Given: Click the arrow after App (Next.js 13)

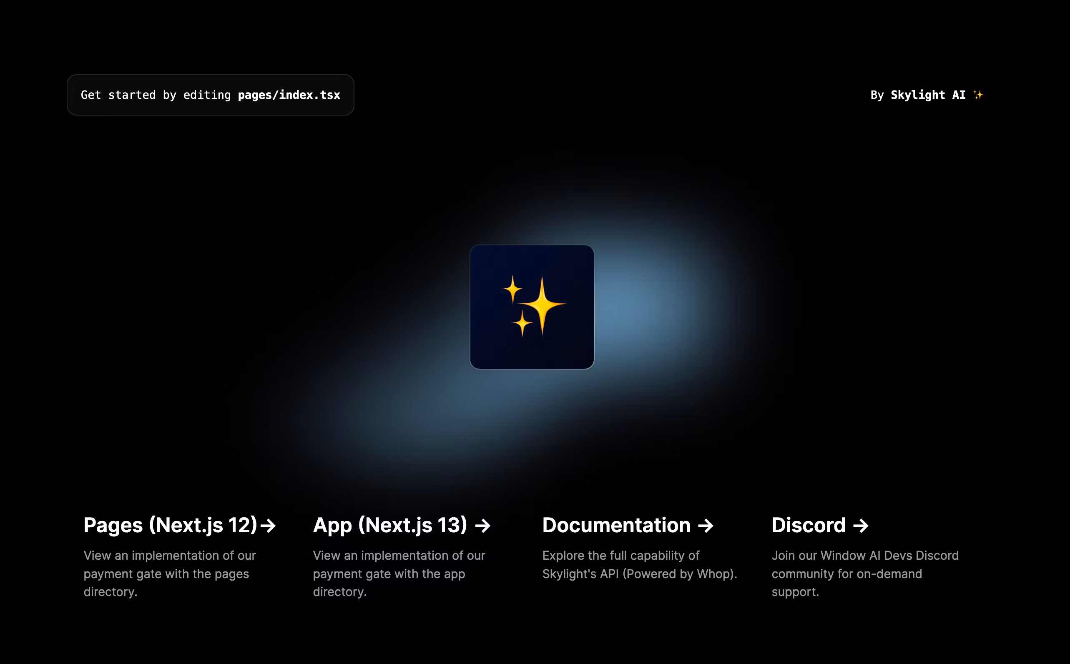Looking at the screenshot, I should [482, 525].
